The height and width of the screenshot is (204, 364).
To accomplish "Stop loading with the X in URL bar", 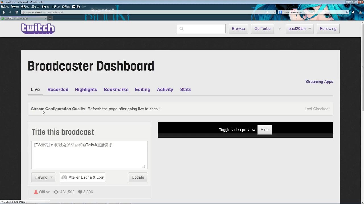I will [x=274, y=12].
